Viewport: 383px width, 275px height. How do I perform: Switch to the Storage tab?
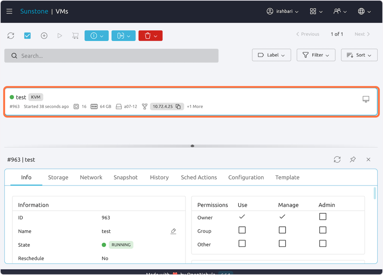pyautogui.click(x=58, y=177)
